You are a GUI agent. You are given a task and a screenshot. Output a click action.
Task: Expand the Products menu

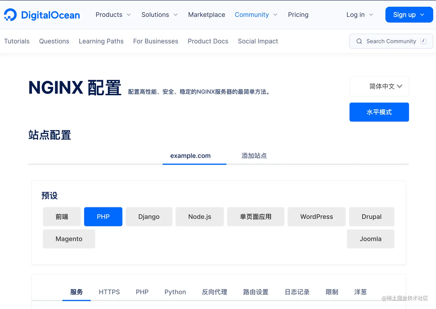click(113, 15)
